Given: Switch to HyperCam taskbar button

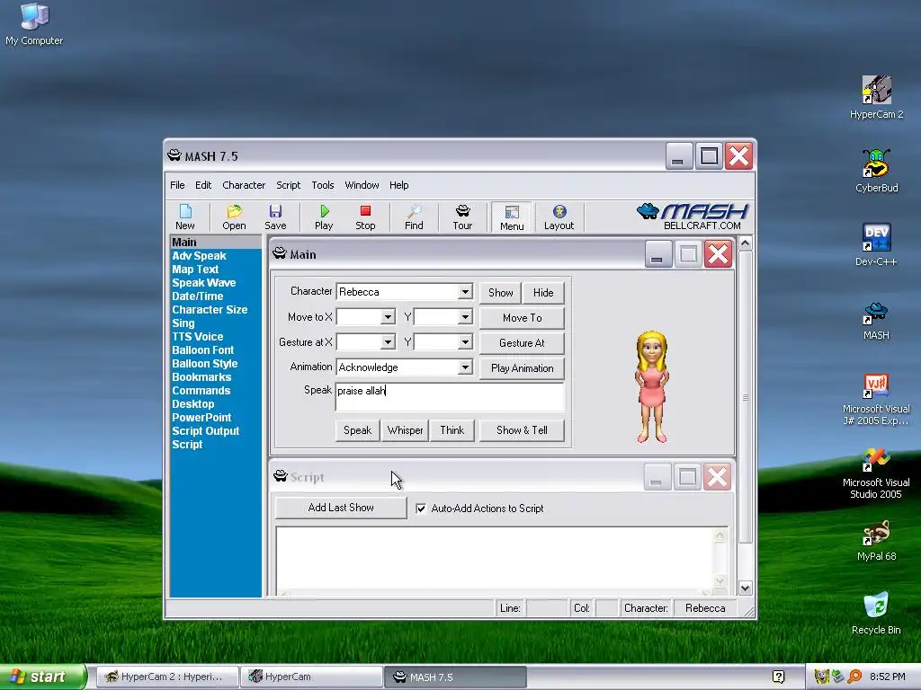Looking at the screenshot, I should [312, 677].
